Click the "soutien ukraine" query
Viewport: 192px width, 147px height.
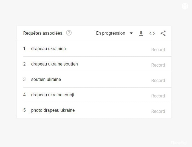click(46, 80)
